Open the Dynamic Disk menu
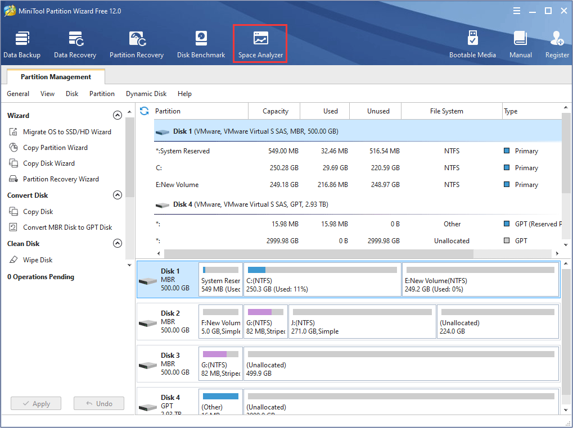Screen dimensions: 573x428 click(146, 94)
